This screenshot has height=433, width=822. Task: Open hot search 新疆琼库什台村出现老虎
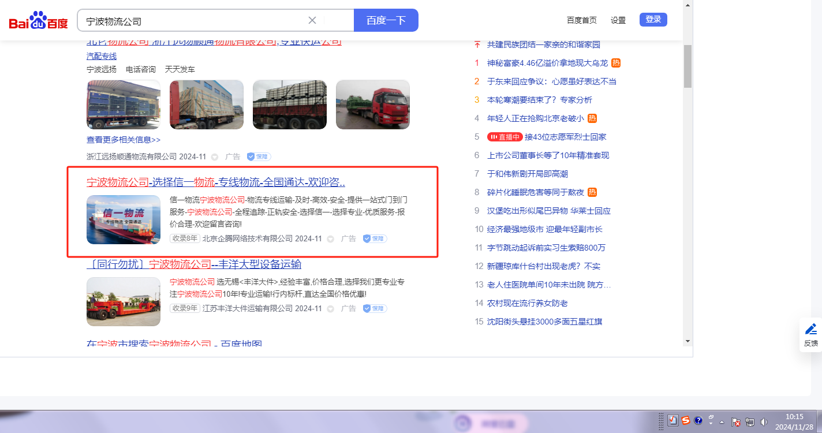click(544, 266)
